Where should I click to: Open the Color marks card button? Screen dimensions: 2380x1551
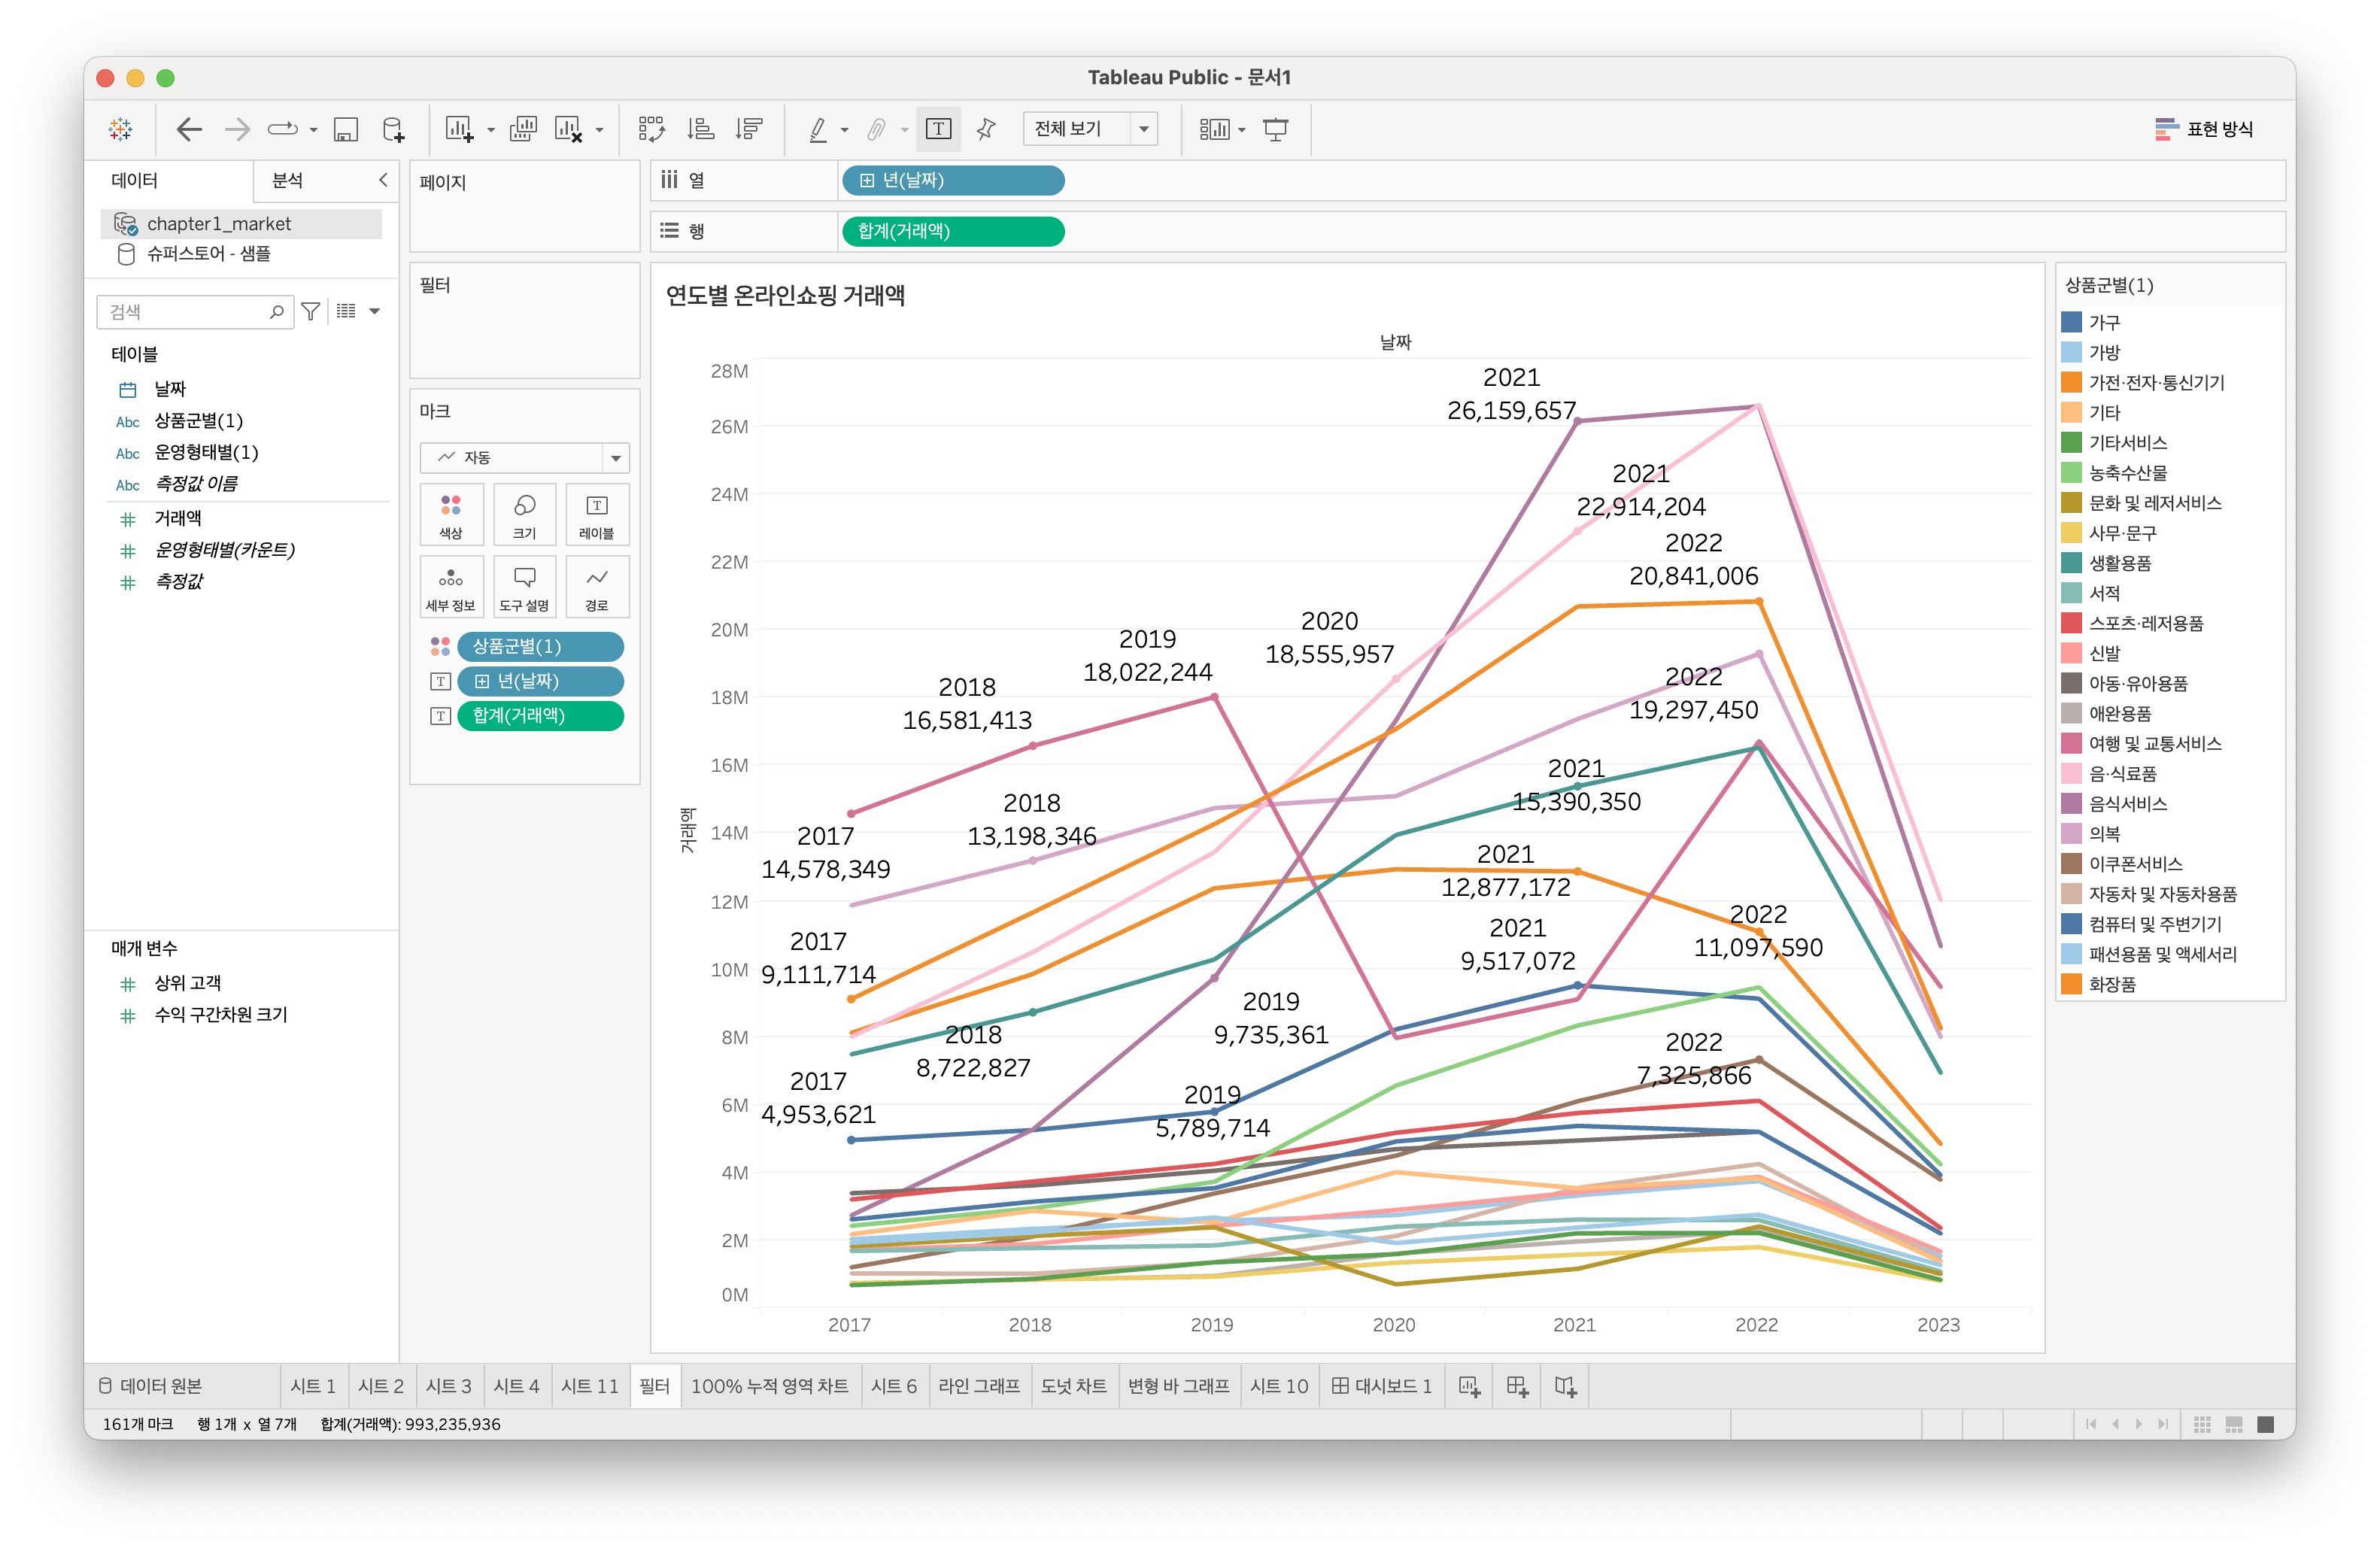451,514
